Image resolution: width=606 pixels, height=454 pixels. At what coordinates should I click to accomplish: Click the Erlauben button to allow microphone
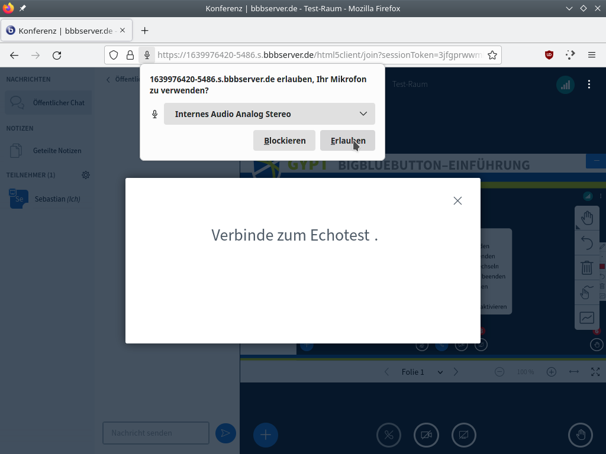click(347, 141)
